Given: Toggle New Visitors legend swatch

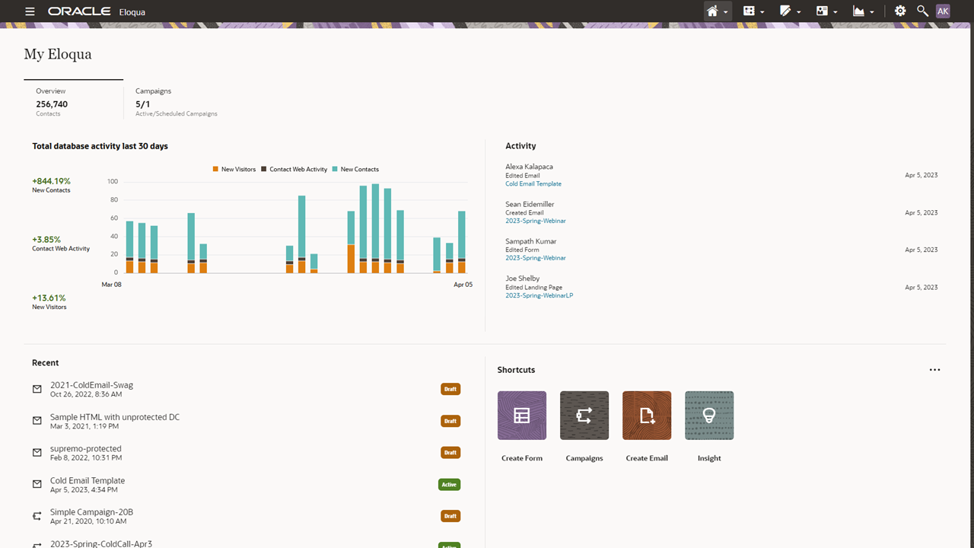Looking at the screenshot, I should pyautogui.click(x=216, y=169).
